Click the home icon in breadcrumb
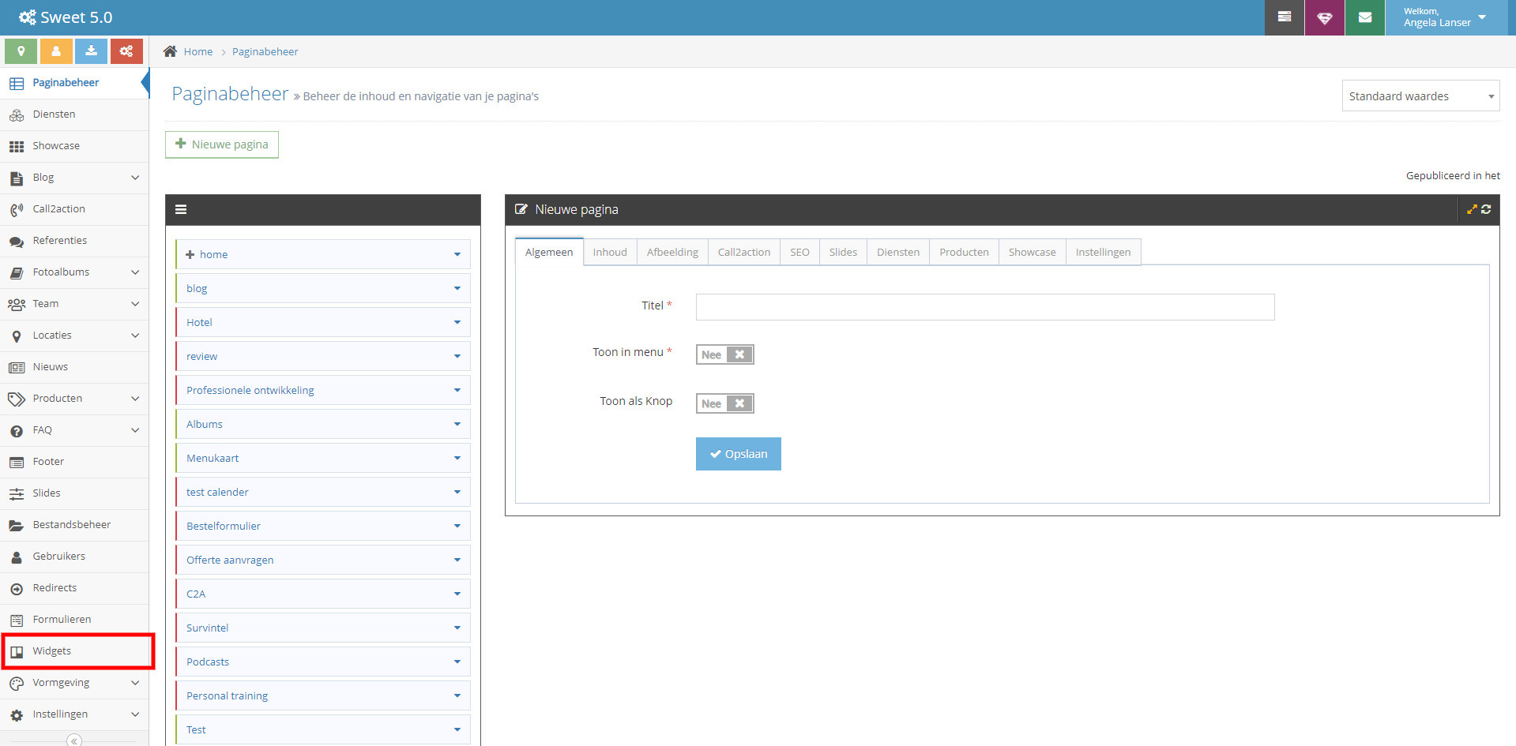The width and height of the screenshot is (1516, 746). [170, 51]
